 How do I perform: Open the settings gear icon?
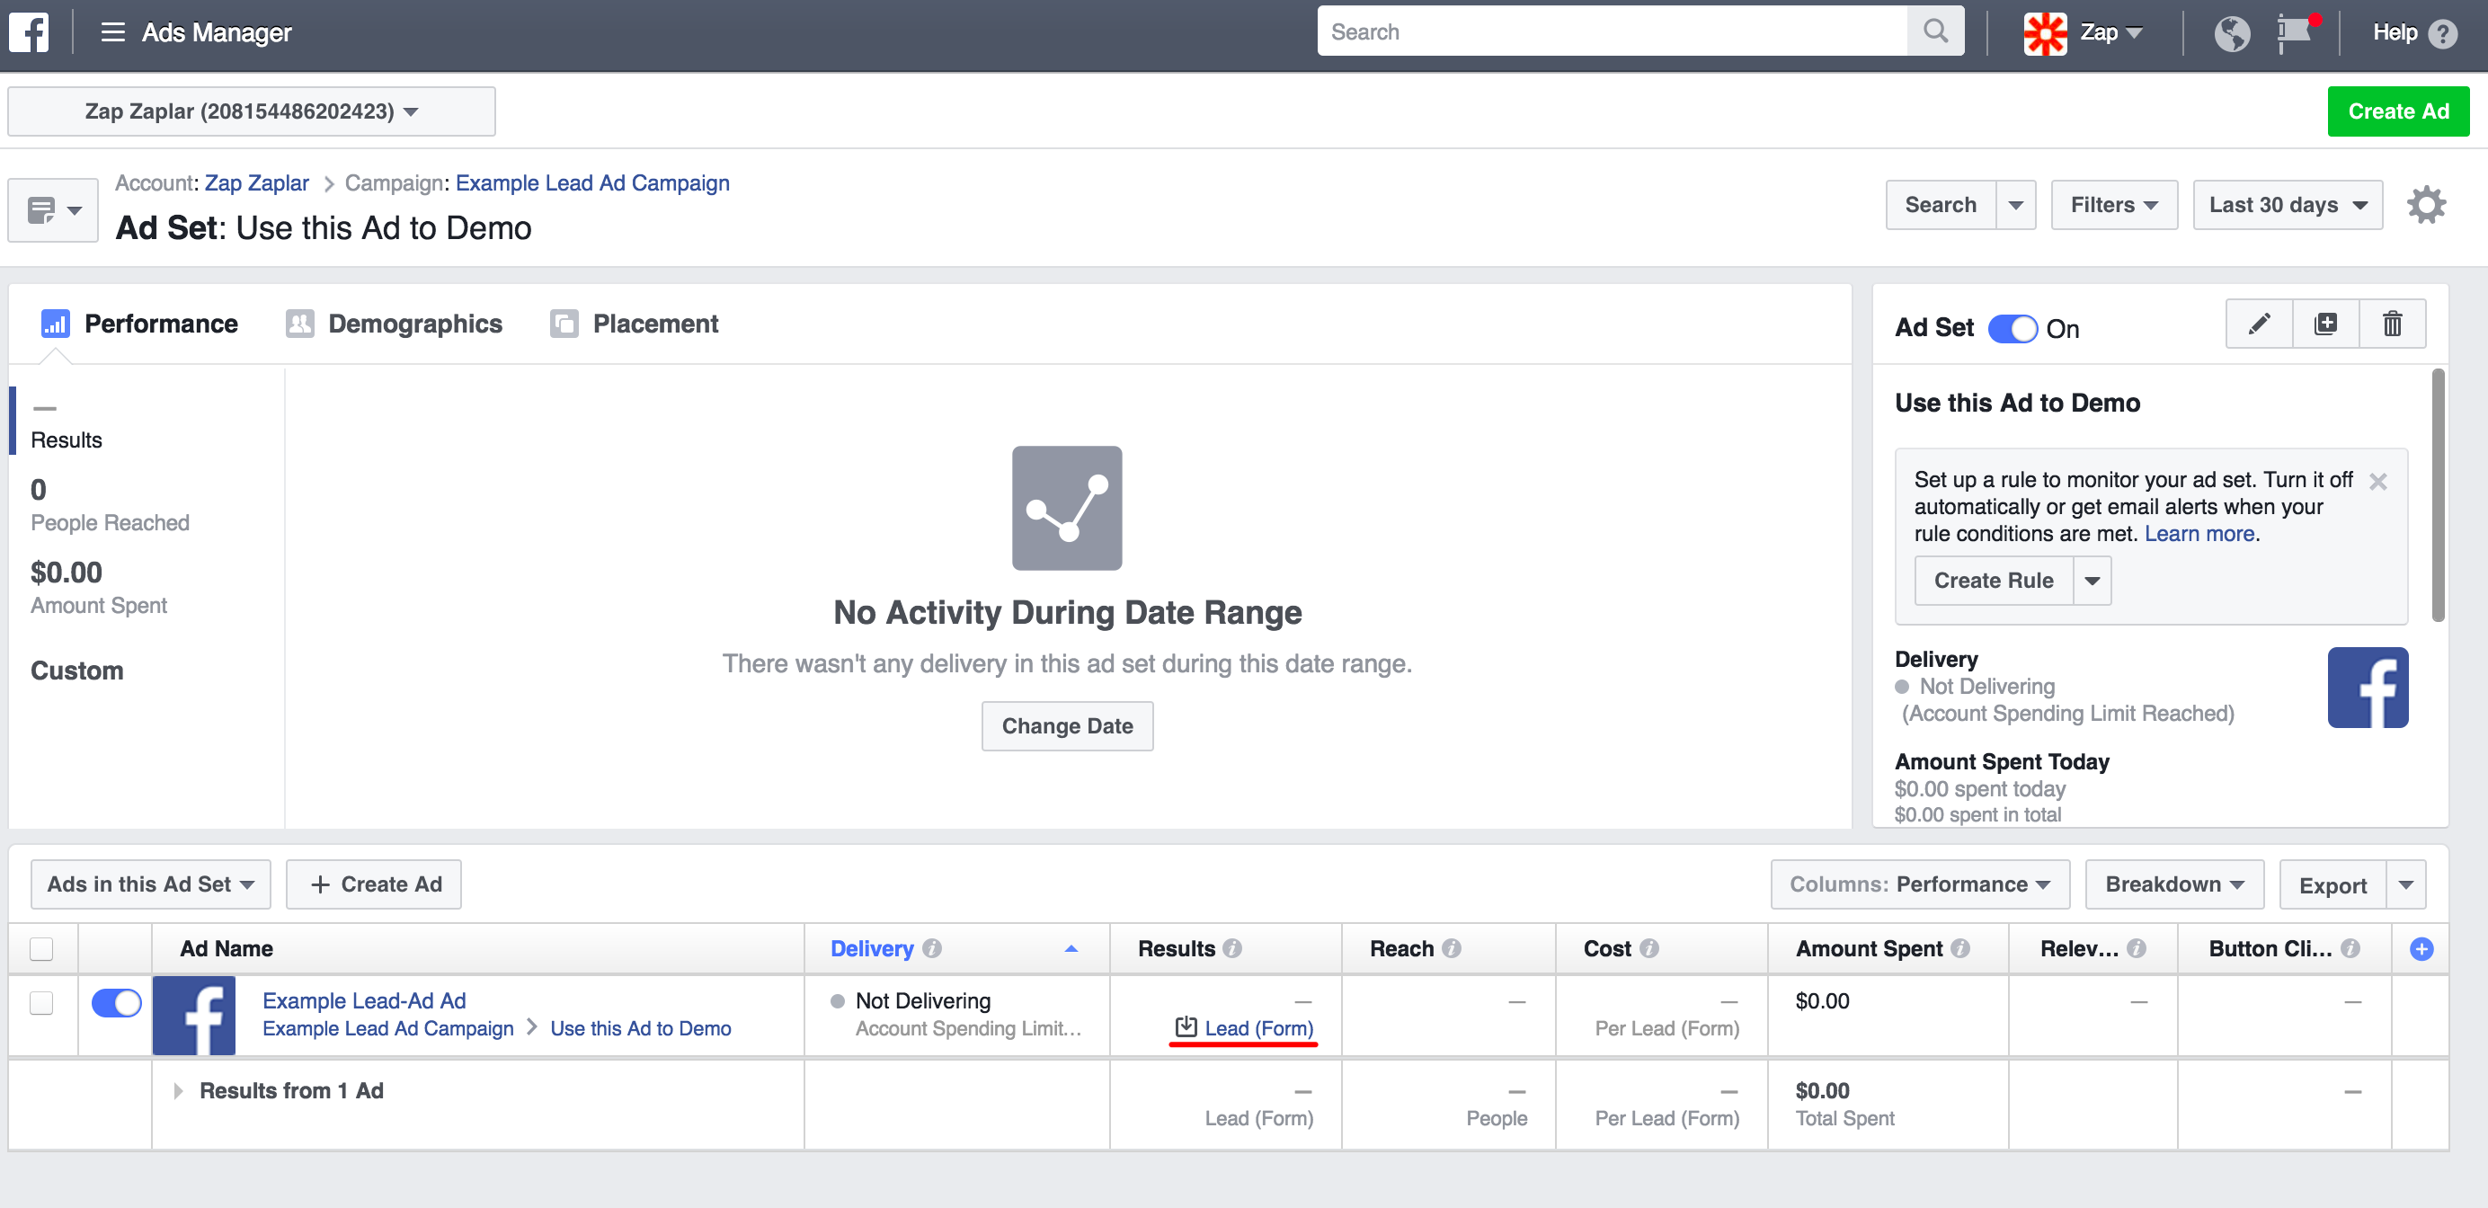pyautogui.click(x=2425, y=205)
